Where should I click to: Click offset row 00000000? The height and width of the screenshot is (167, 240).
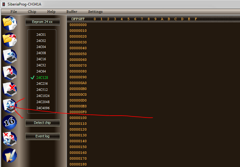[78, 25]
